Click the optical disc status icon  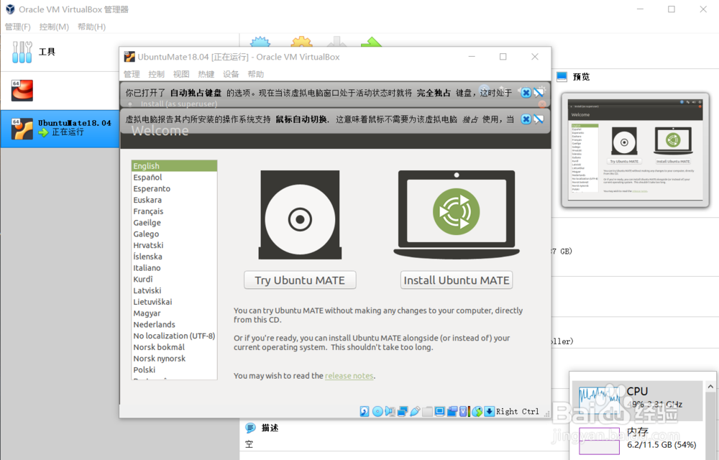pos(377,411)
